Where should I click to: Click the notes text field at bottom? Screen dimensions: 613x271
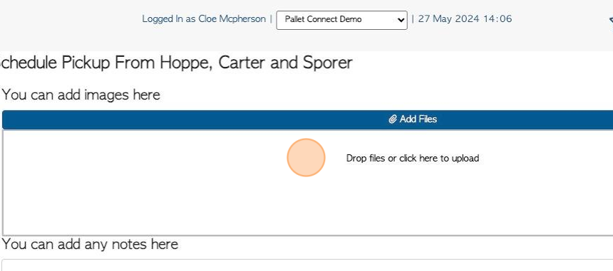pyautogui.click(x=308, y=265)
